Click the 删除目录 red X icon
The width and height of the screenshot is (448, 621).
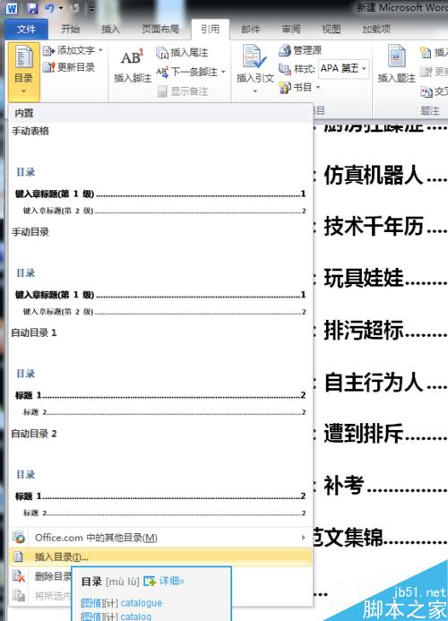[19, 576]
